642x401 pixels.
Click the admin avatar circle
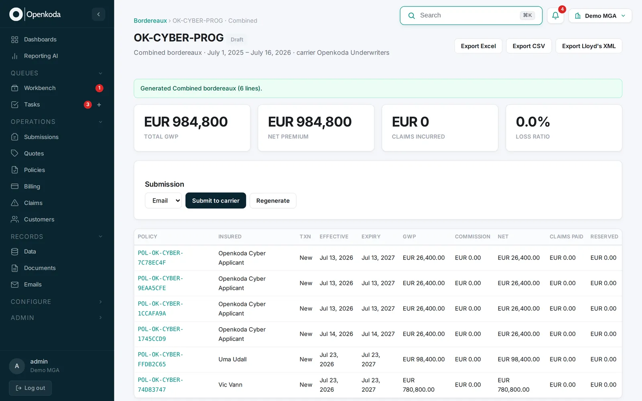(17, 366)
